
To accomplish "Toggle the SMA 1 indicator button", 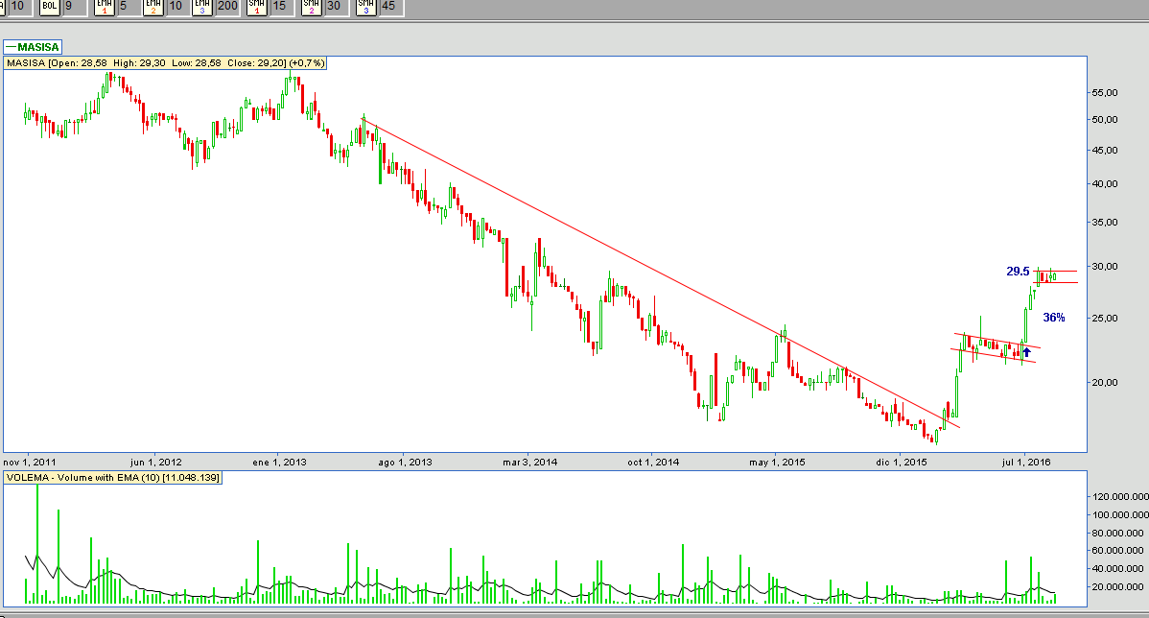I will 256,6.
